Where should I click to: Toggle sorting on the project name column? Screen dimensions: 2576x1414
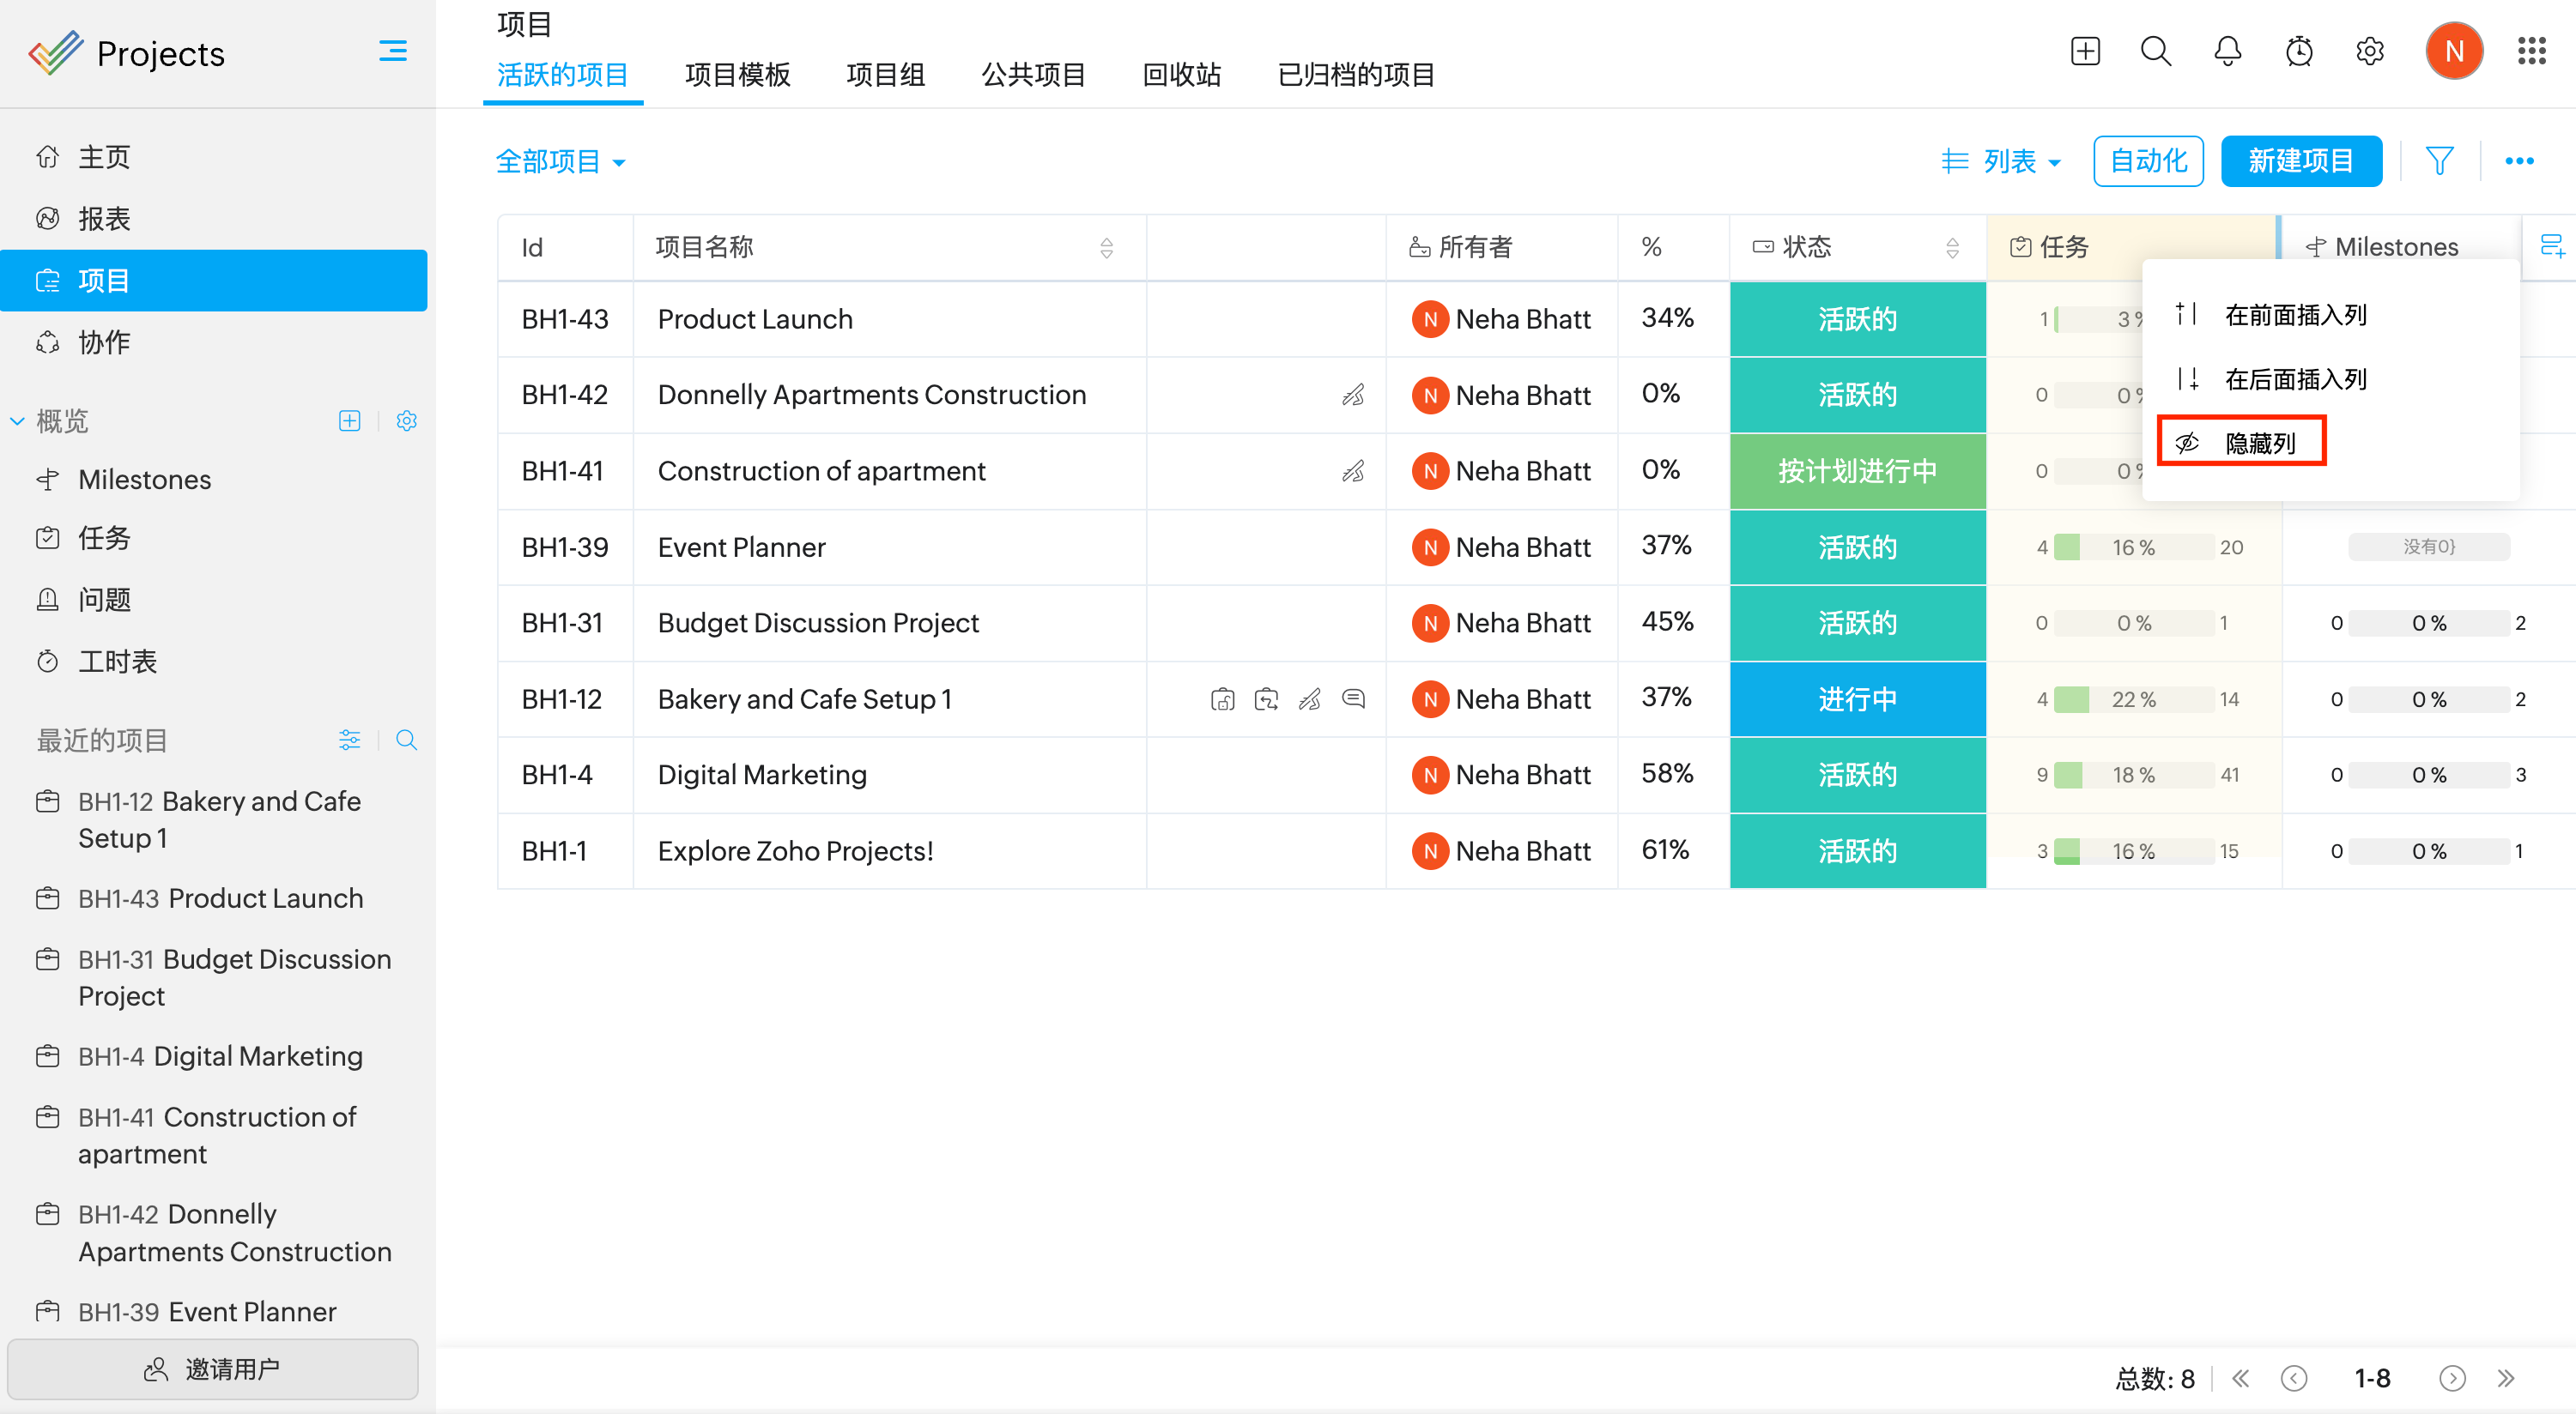point(1106,248)
